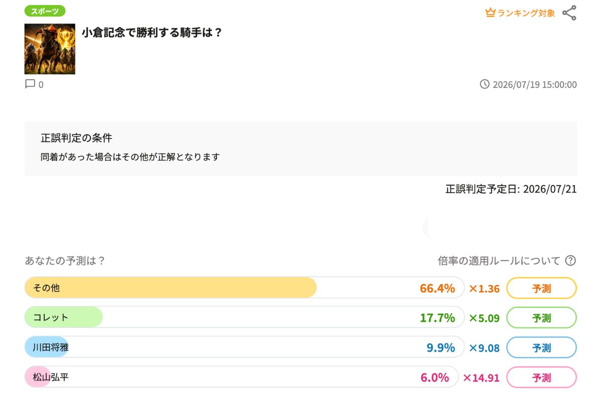Select the 川田将雅 blue option bar
The height and width of the screenshot is (401, 602).
[245, 347]
